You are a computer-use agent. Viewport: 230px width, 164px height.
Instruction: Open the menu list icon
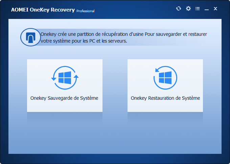[198, 9]
